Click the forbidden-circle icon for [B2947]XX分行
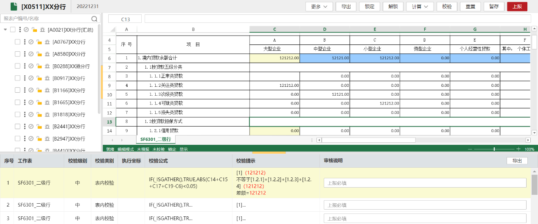The width and height of the screenshot is (538, 224). 31,138
